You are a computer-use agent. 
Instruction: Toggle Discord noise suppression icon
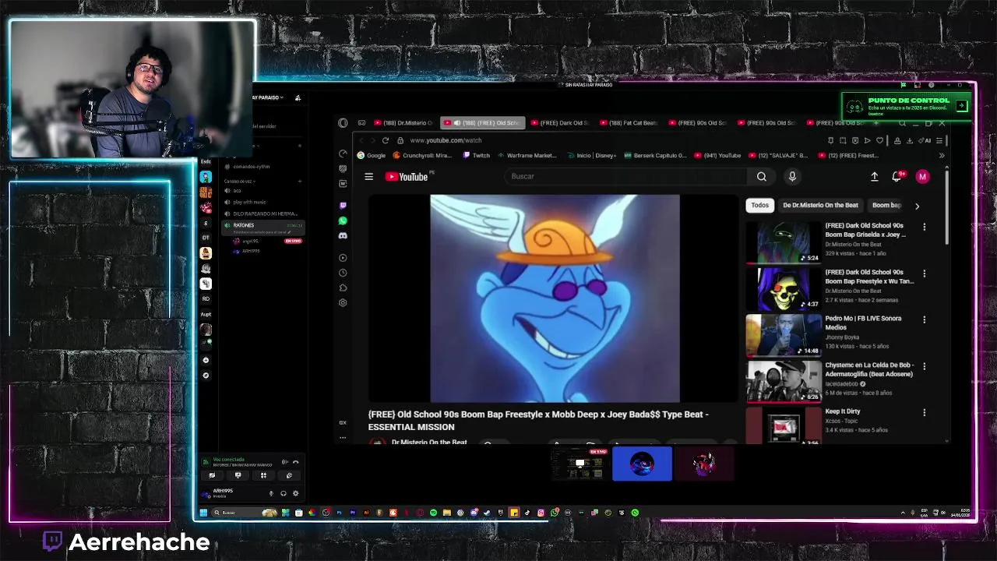[284, 462]
